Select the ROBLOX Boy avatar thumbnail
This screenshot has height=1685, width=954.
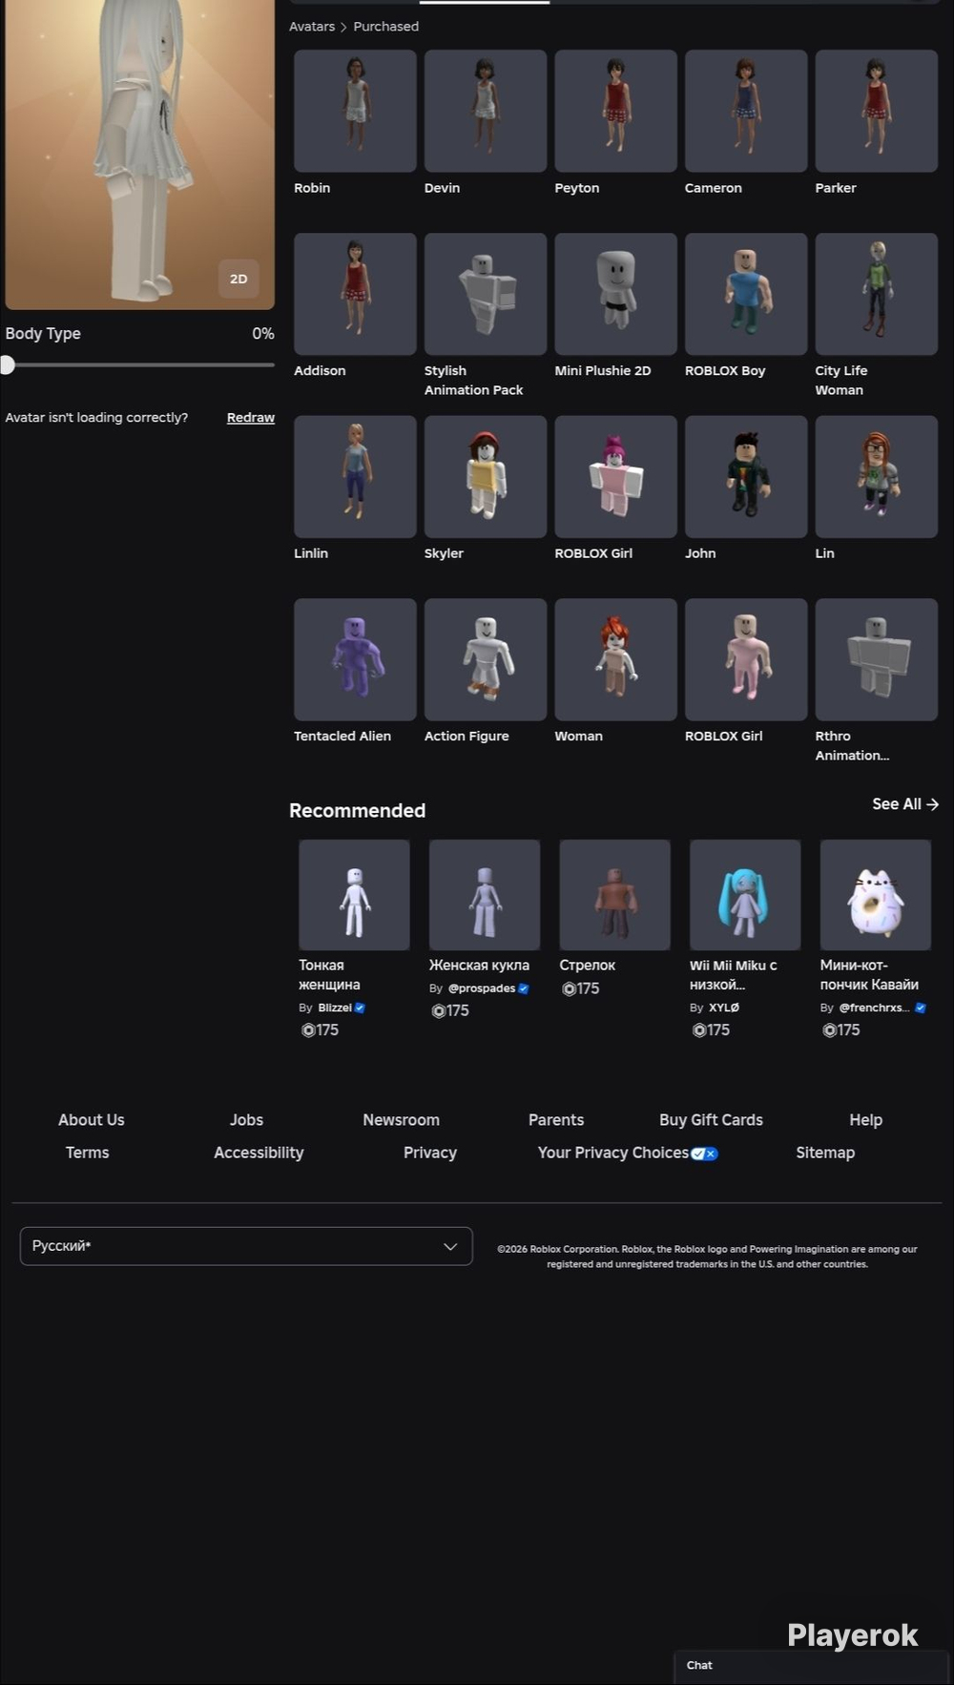[746, 294]
